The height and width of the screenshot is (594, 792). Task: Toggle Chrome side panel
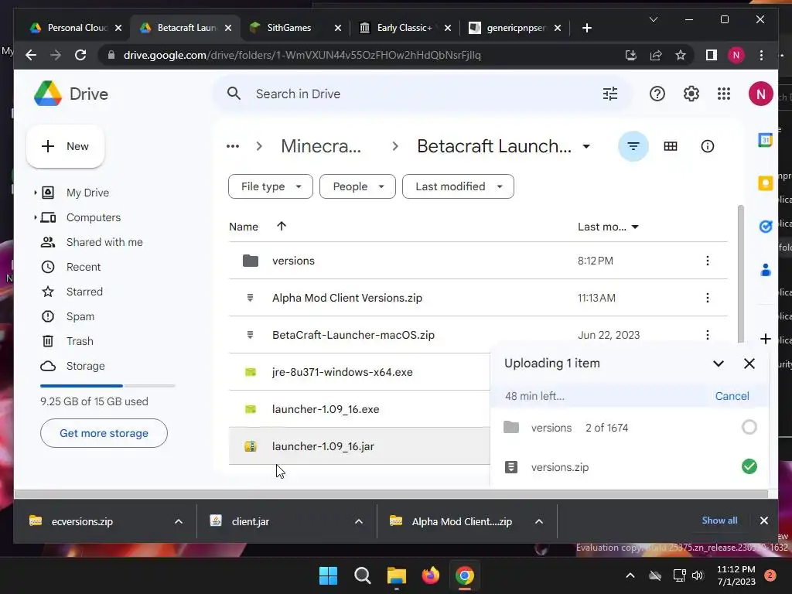coord(712,55)
